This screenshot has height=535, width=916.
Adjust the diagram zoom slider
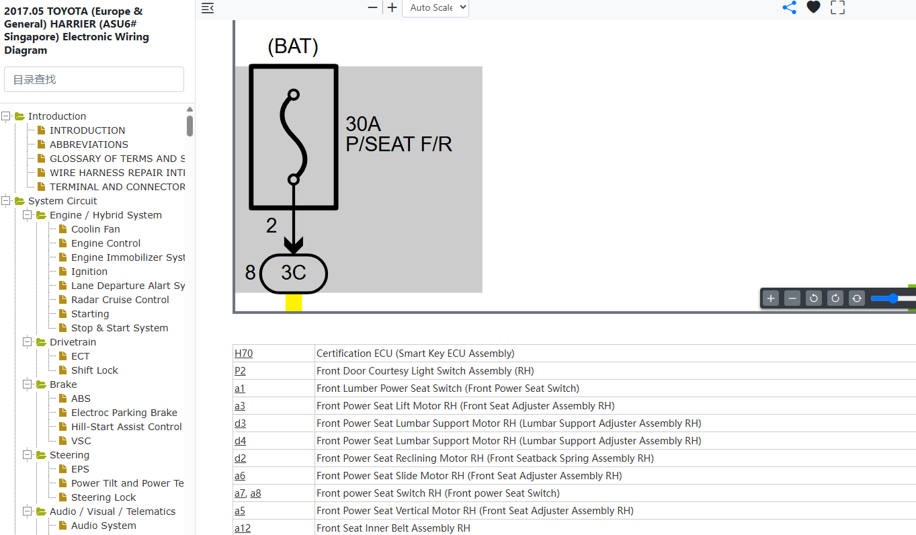[x=893, y=298]
